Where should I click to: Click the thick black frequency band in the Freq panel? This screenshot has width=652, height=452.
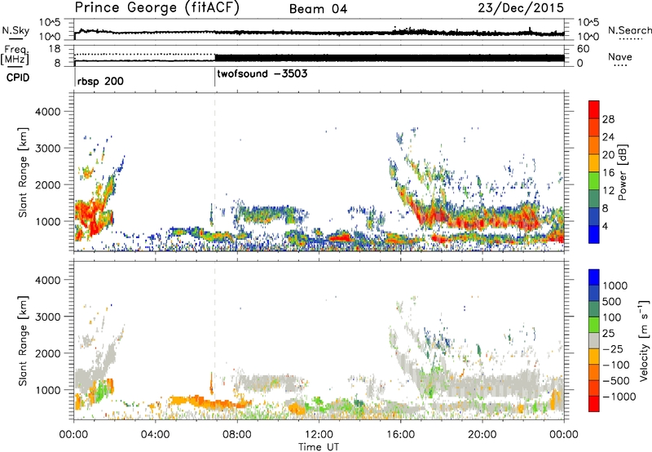pos(390,58)
